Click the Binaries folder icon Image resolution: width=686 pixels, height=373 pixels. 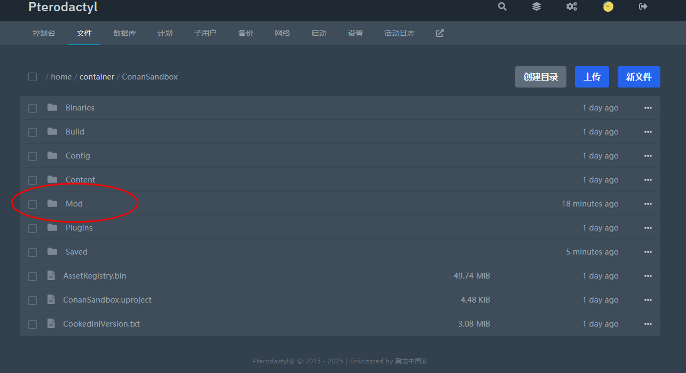point(52,108)
